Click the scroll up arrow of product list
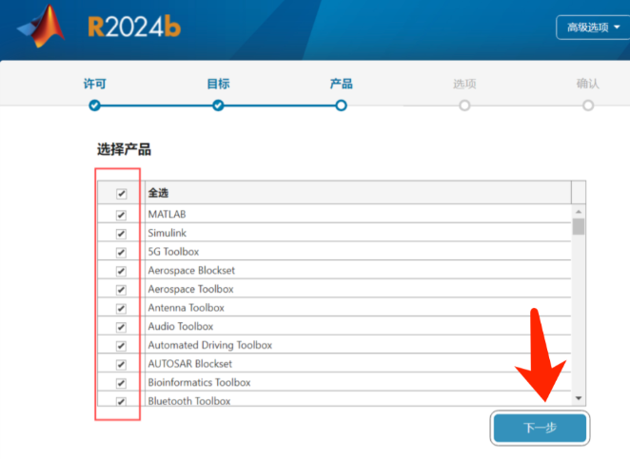Screen dimensions: 630x459 [579, 210]
